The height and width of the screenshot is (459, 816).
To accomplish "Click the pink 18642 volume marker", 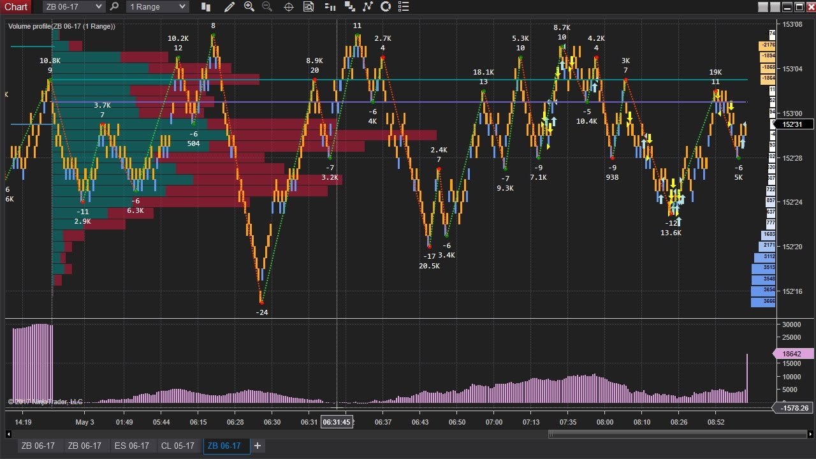I will (x=793, y=354).
